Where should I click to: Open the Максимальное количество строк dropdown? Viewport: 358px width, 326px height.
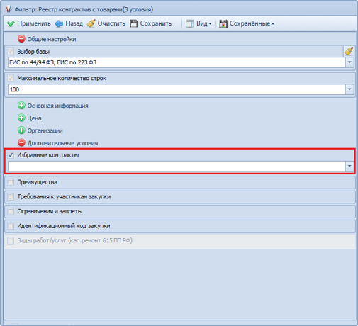coord(349,89)
